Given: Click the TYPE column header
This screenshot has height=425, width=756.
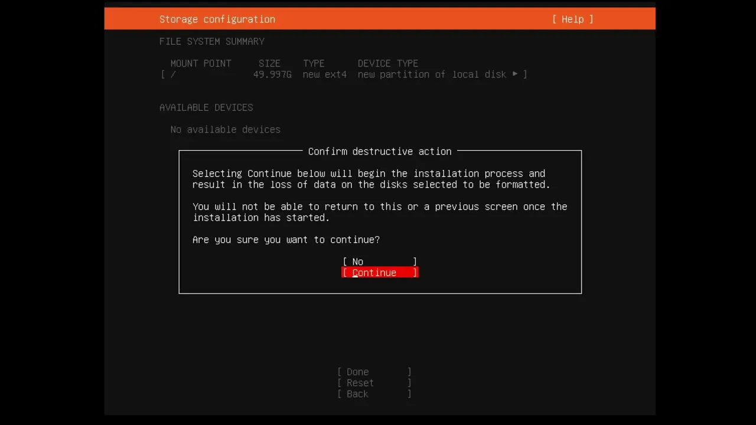Looking at the screenshot, I should (x=314, y=63).
